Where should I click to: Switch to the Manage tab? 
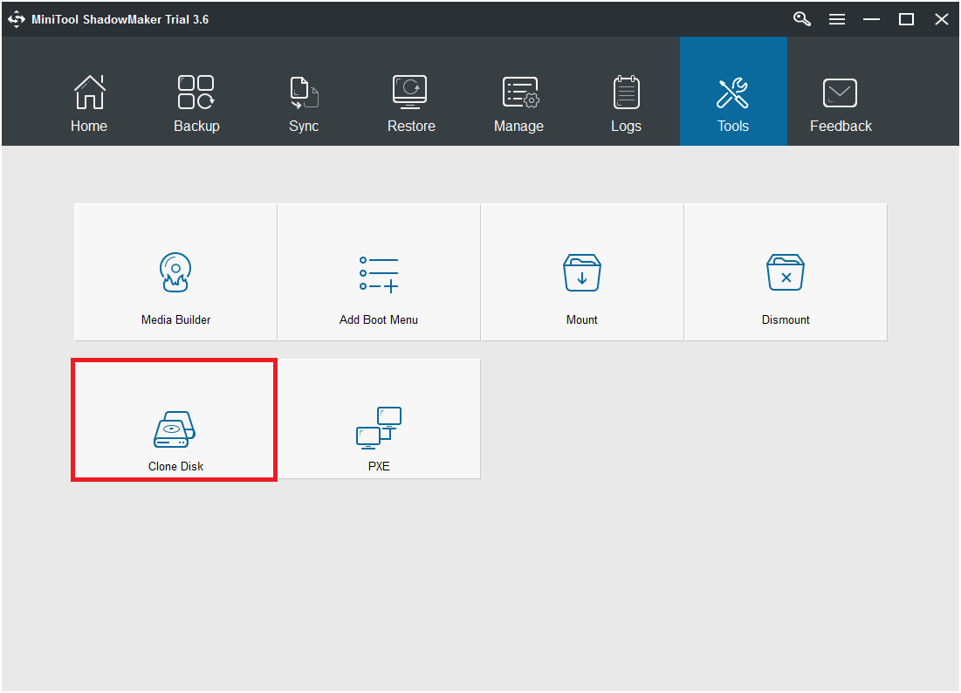click(518, 103)
